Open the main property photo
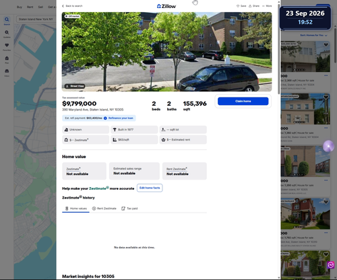Image resolution: width=337 pixels, height=280 pixels. [x=166, y=52]
